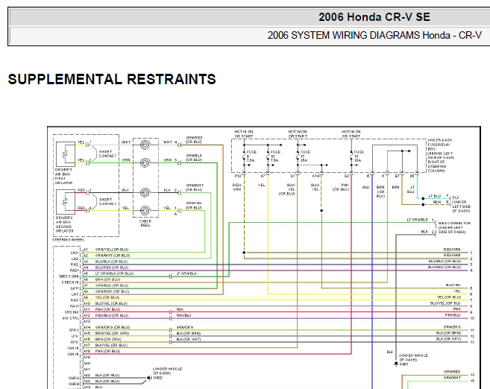Click the A9 YEL (OR BLU) wire label

coord(107,297)
